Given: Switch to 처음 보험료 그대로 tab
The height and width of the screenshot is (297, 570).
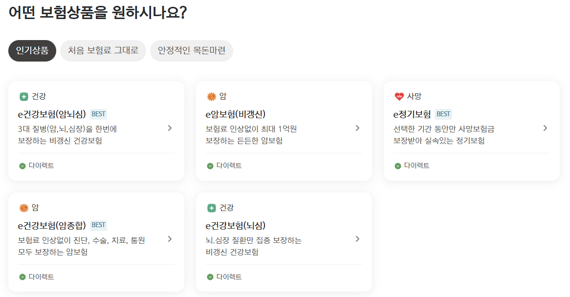Looking at the screenshot, I should coord(103,51).
